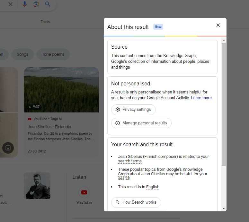Listen on YouTube icon

[x=84, y=192]
